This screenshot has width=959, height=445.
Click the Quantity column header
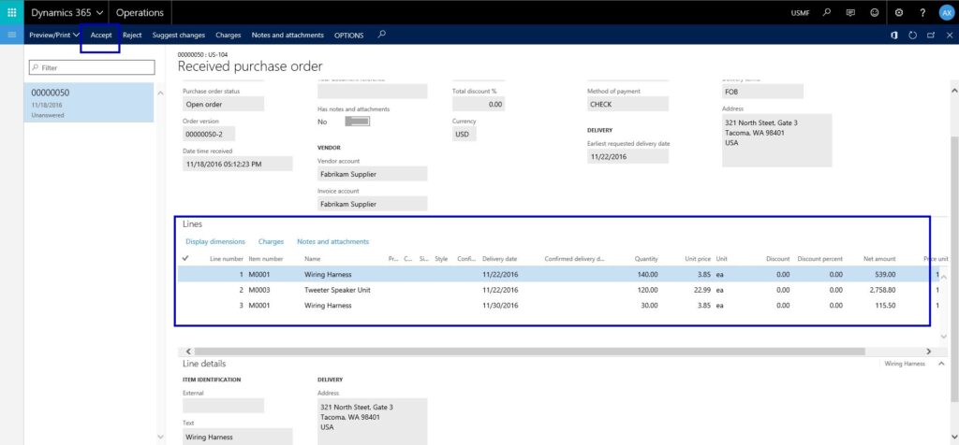click(646, 259)
